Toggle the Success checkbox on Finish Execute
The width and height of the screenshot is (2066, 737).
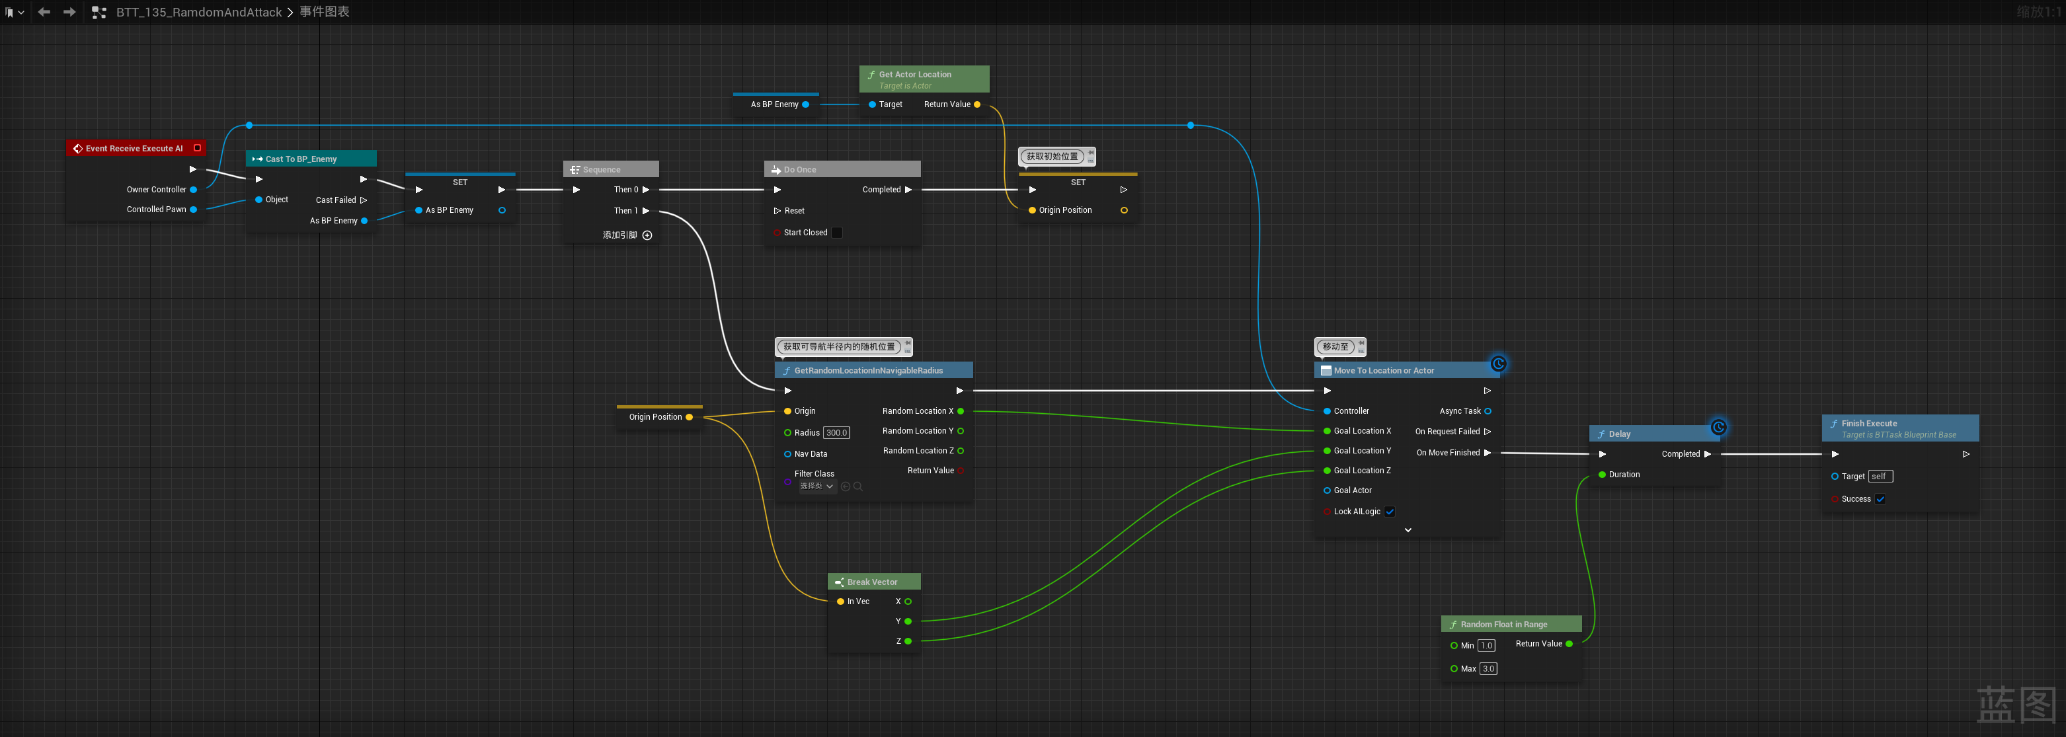(1880, 499)
